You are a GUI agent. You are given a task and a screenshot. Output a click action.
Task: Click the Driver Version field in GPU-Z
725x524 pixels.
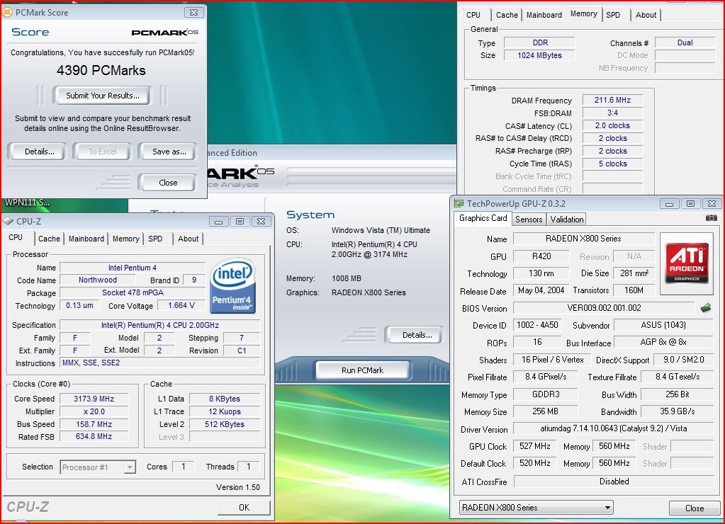(x=614, y=428)
